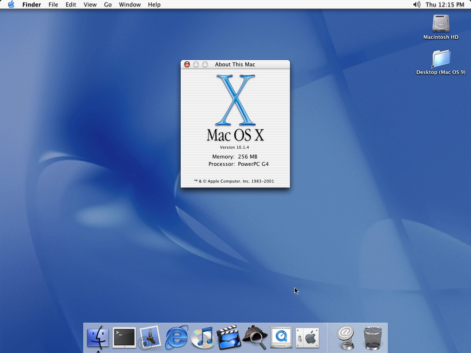Open the Mail app stamp icon
Screen dimensions: 471x353
(x=150, y=337)
